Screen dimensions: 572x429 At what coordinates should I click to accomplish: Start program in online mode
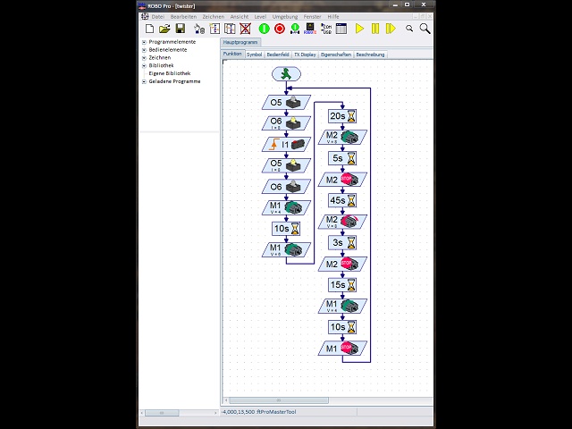(265, 29)
